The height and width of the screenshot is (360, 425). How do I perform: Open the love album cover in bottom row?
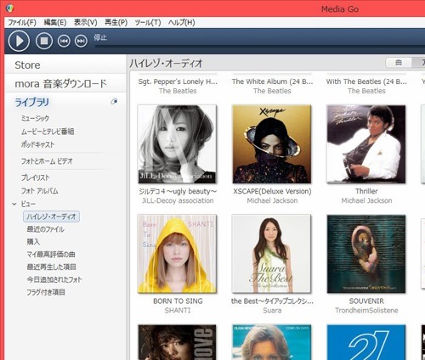coord(177,342)
